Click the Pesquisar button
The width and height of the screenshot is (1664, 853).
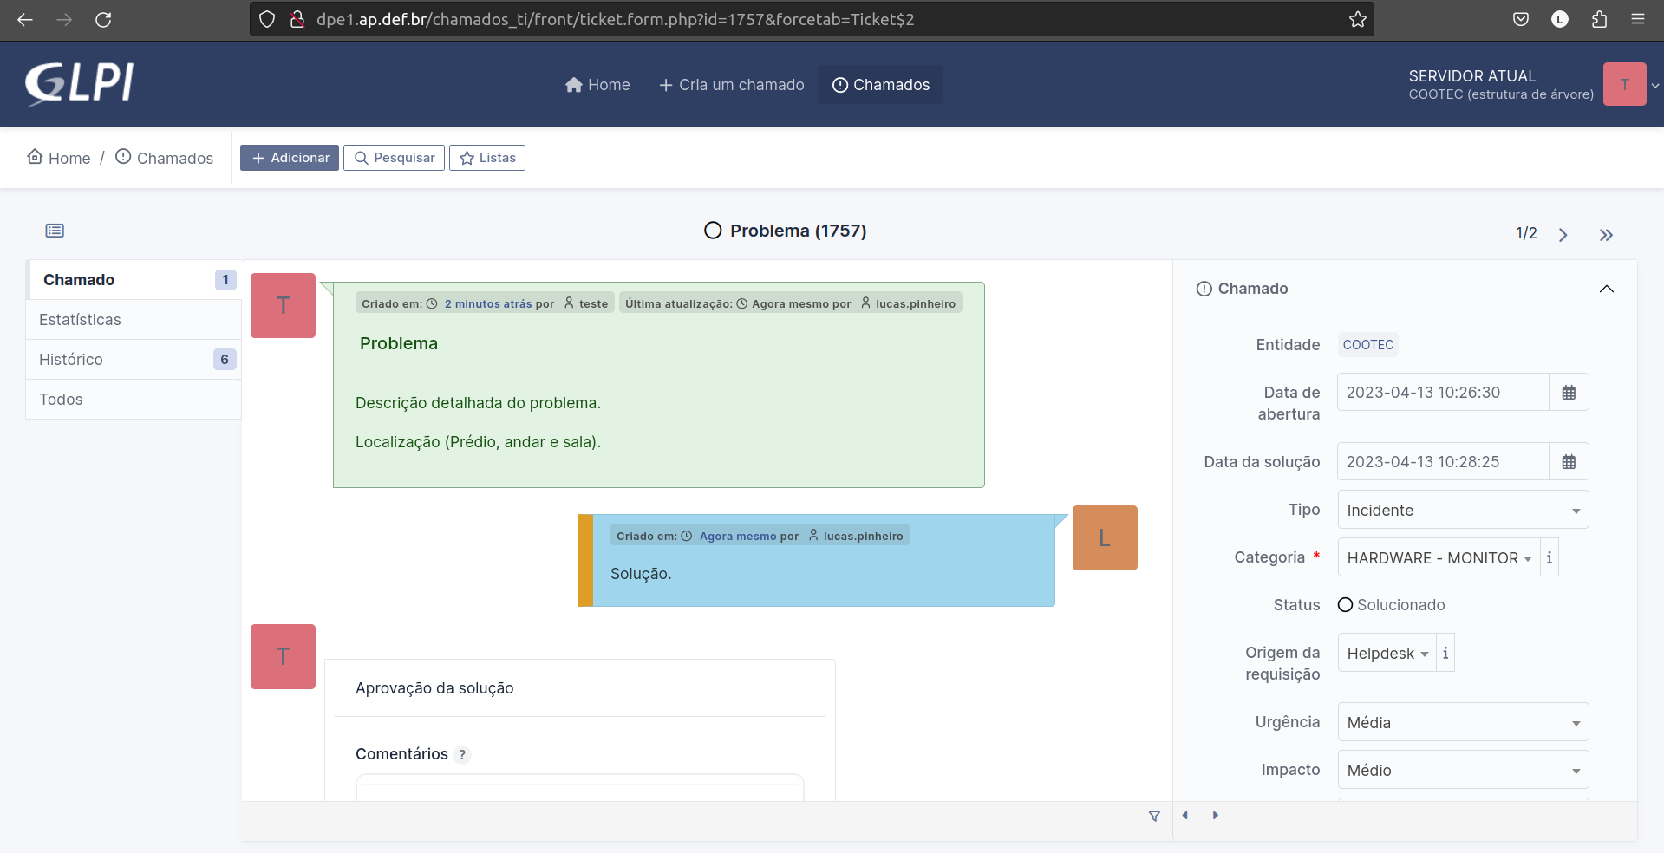[395, 158]
